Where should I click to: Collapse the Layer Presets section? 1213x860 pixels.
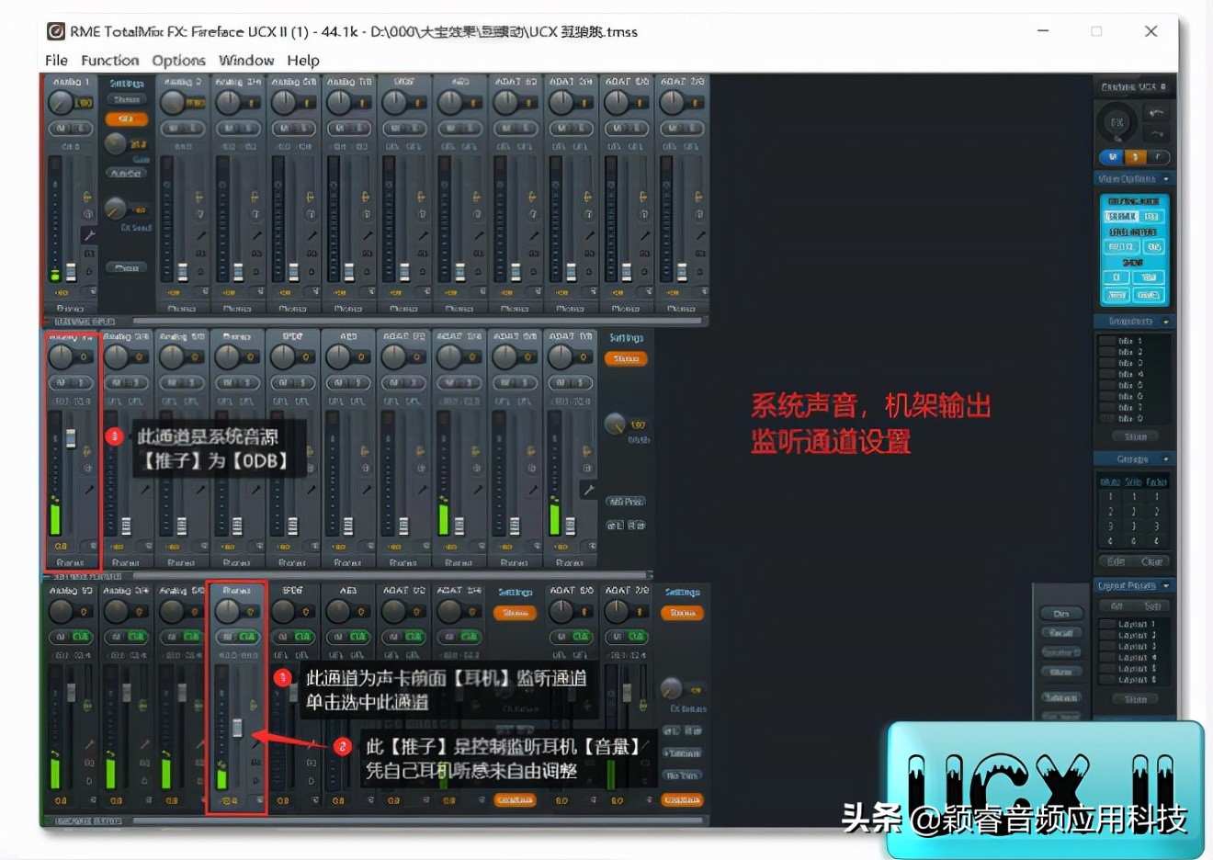tap(1165, 585)
